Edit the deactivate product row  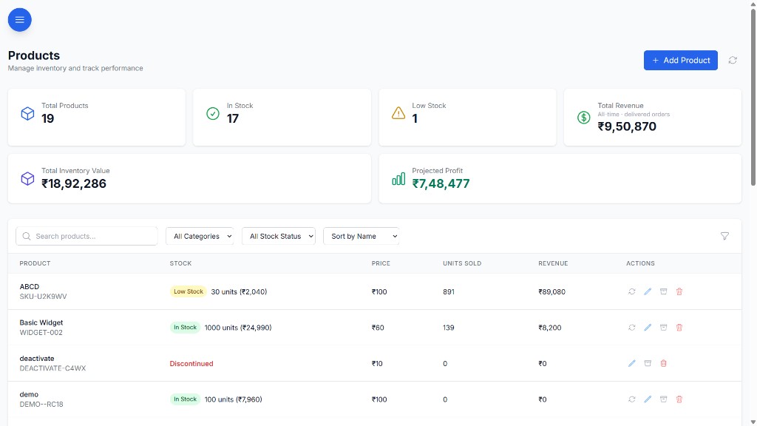[x=631, y=363]
